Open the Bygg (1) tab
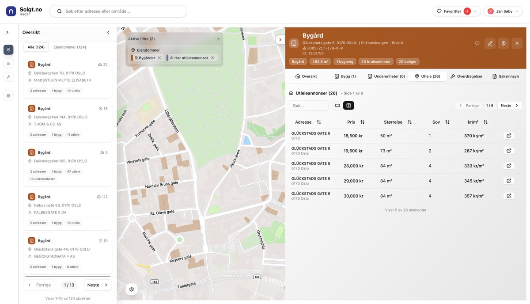 pyautogui.click(x=345, y=76)
